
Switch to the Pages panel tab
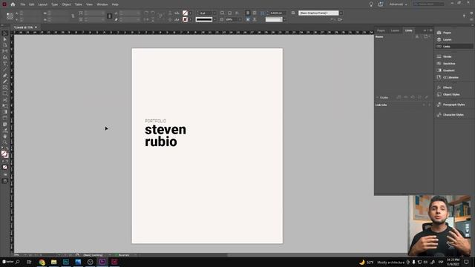[381, 30]
